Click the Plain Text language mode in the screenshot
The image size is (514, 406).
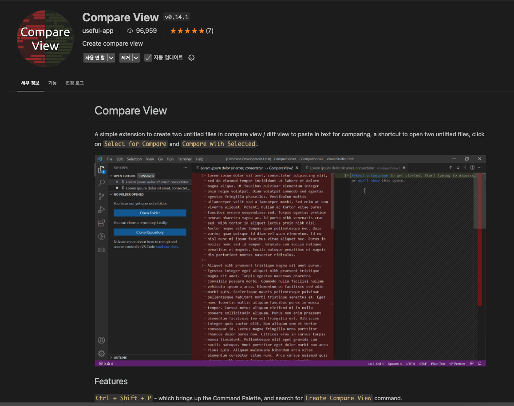(438, 364)
